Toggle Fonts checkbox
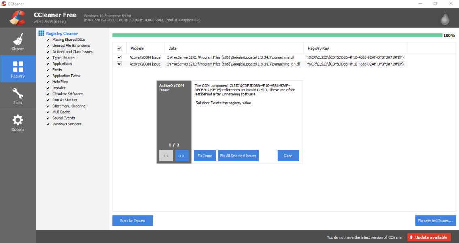 (48, 70)
